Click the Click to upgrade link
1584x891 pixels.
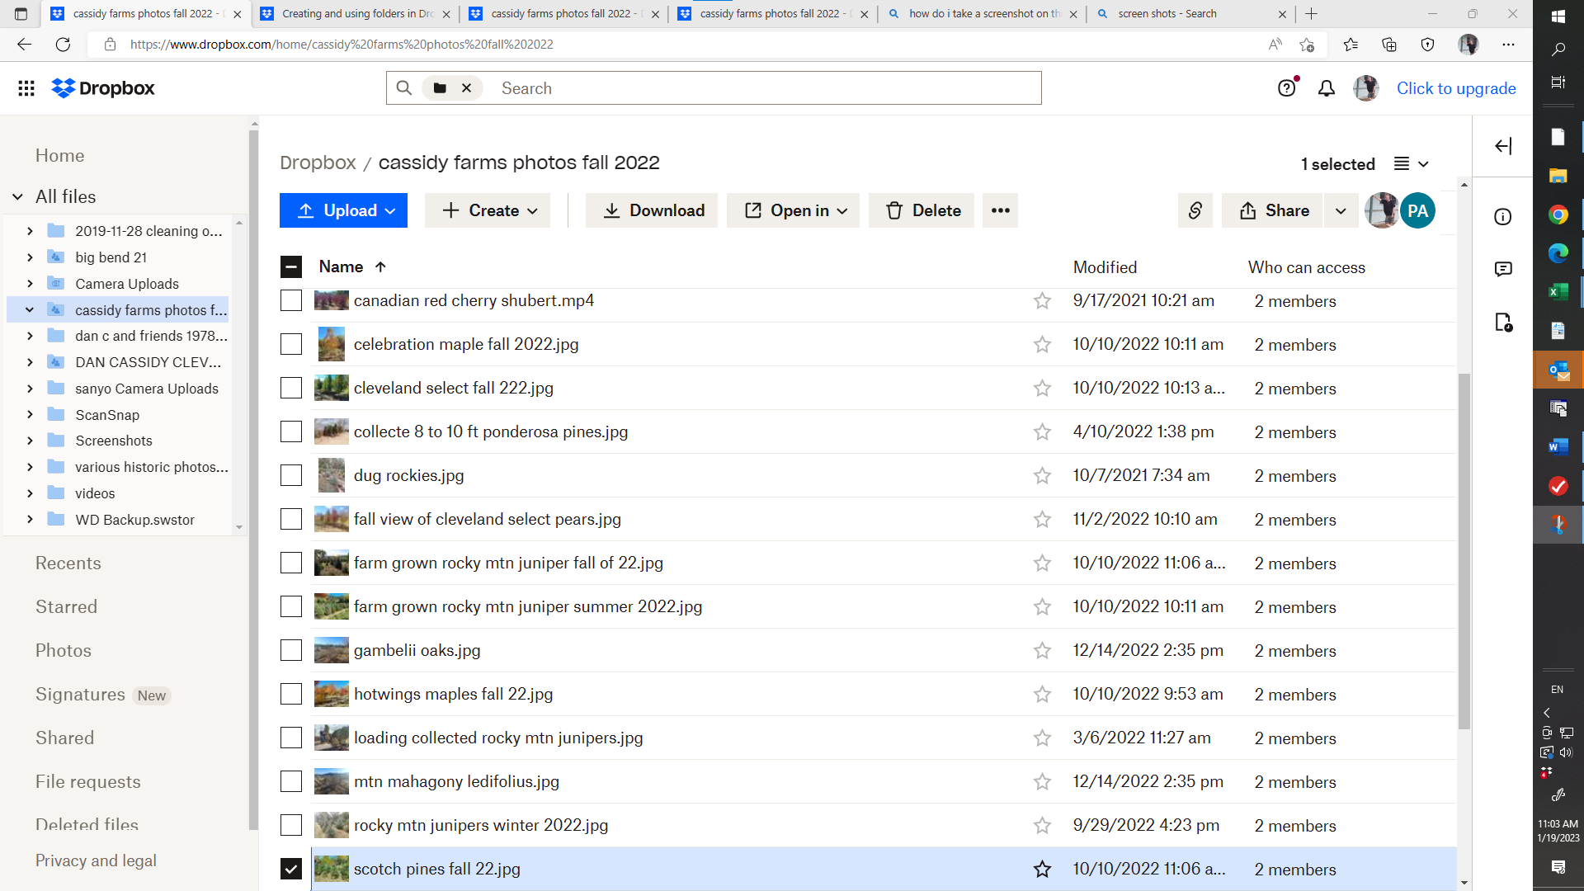click(1455, 88)
